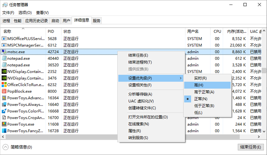Click Fewer details (简略信息) link
267x155 pixels.
point(21,147)
